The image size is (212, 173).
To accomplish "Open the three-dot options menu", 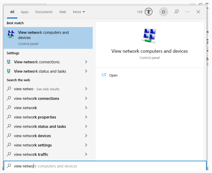I will (187, 12).
